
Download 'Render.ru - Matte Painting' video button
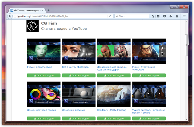[x=114, y=118]
